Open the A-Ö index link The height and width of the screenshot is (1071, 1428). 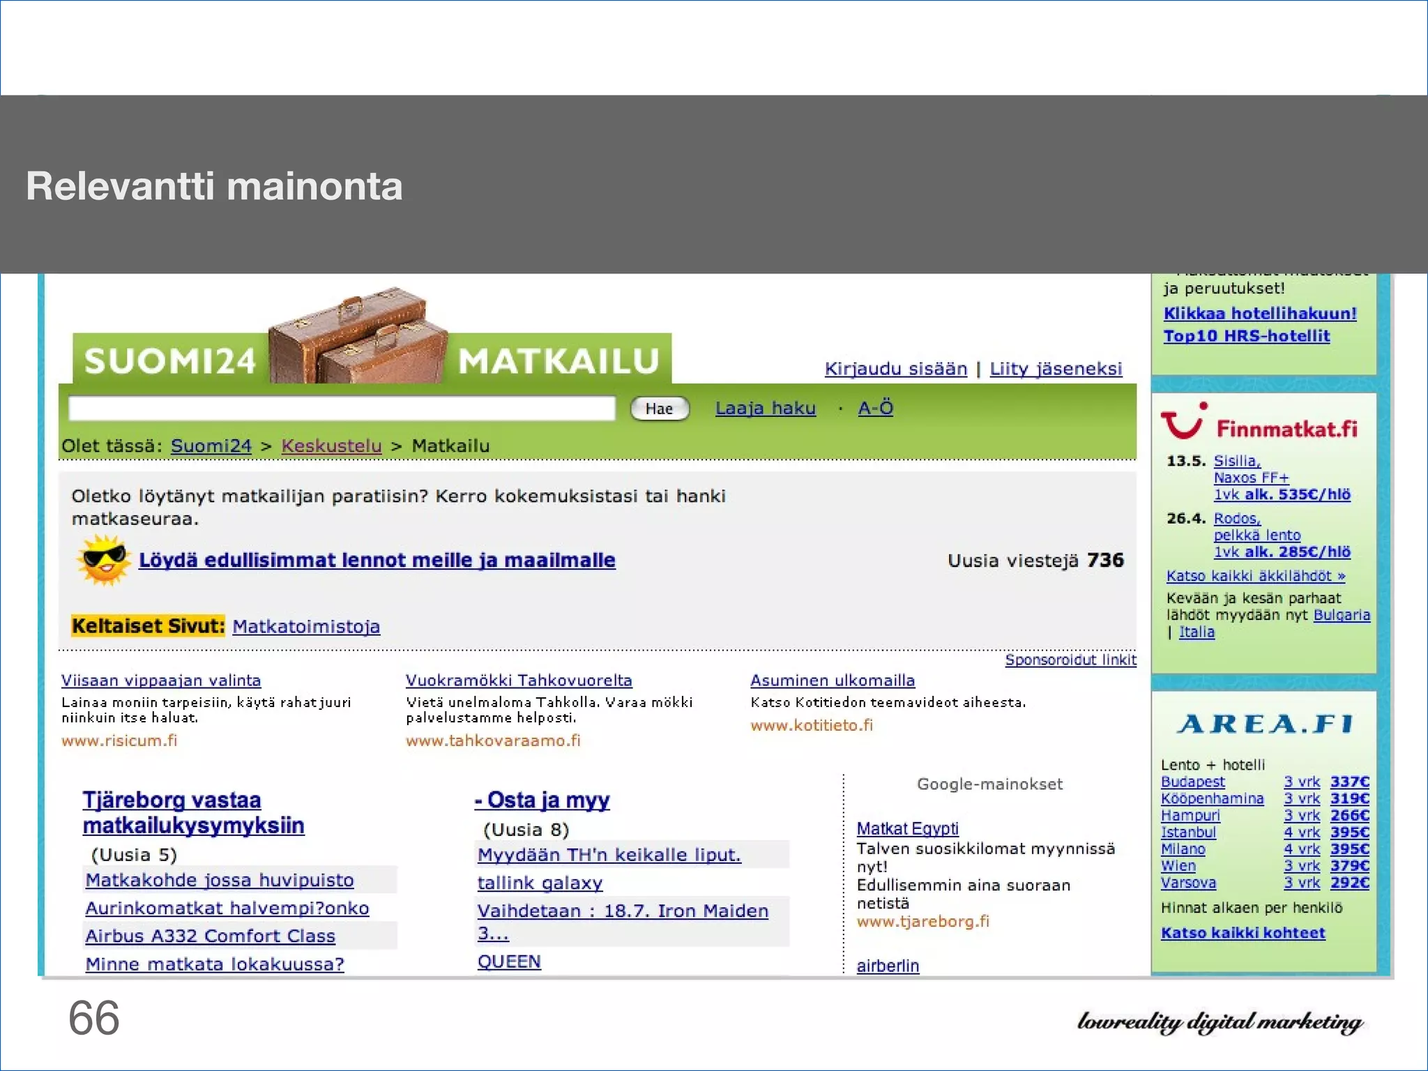(x=875, y=408)
